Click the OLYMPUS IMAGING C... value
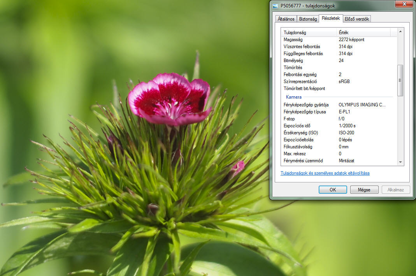 tap(362, 105)
